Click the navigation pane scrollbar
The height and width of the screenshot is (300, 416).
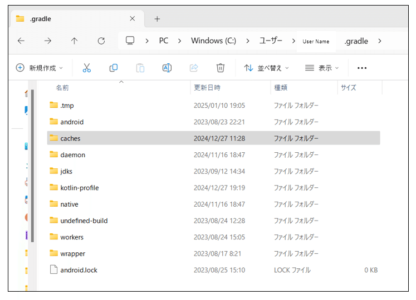(x=32, y=166)
